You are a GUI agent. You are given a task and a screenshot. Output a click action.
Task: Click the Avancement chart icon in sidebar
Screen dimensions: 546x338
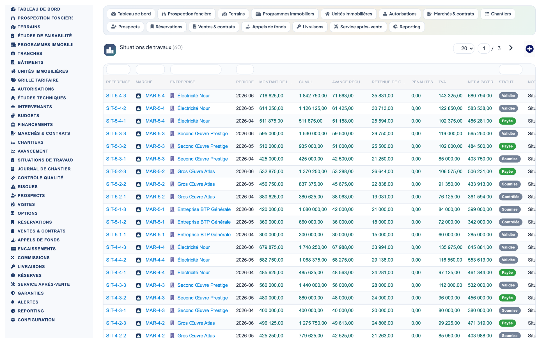click(x=13, y=151)
